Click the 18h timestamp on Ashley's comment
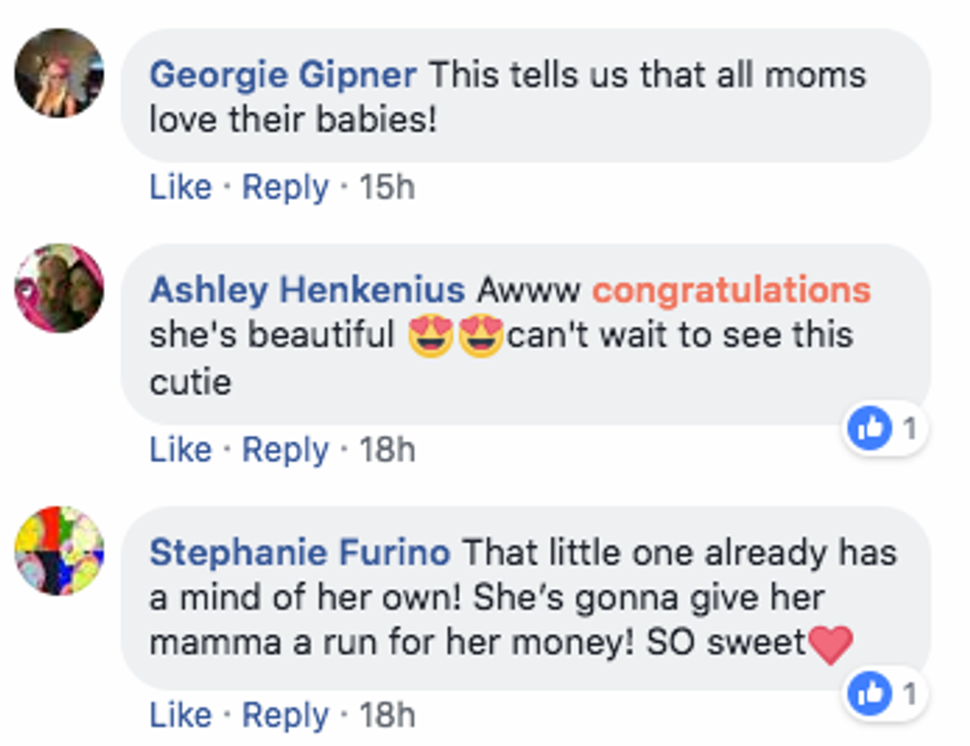The image size is (970, 746). point(387,449)
